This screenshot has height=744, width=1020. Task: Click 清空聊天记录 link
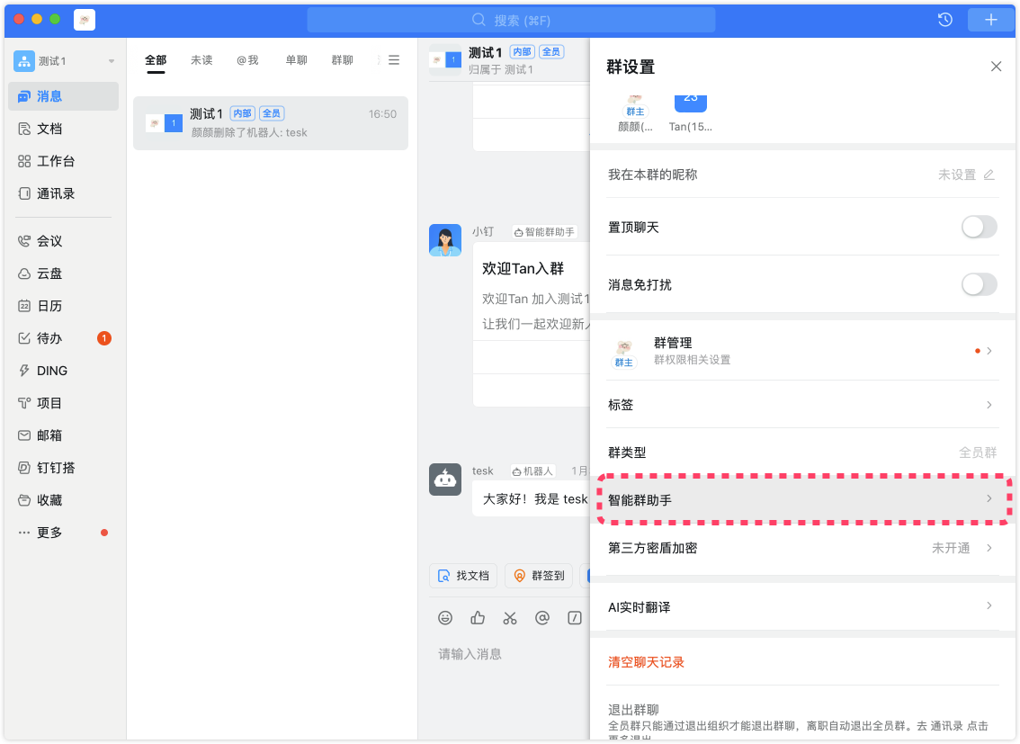[x=646, y=662]
